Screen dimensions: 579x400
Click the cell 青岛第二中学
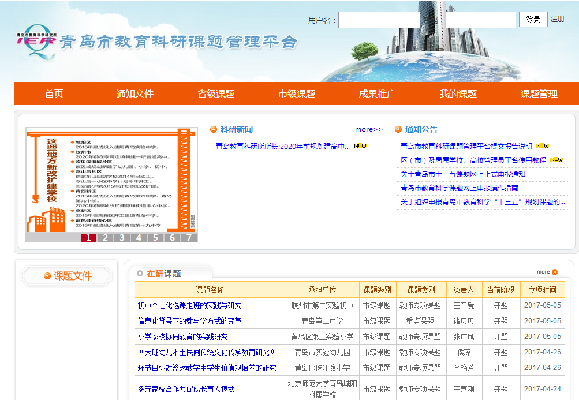pyautogui.click(x=322, y=321)
